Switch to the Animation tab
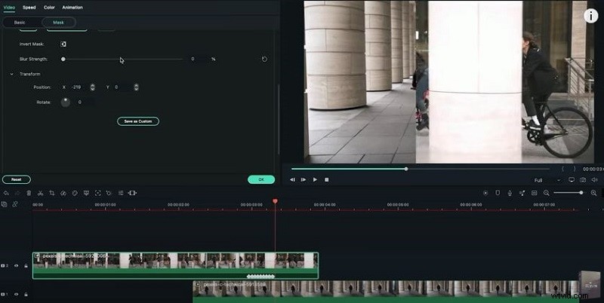 click(72, 8)
